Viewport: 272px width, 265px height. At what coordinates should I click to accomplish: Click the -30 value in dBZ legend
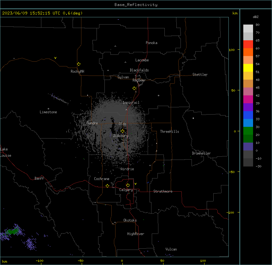click(258, 166)
